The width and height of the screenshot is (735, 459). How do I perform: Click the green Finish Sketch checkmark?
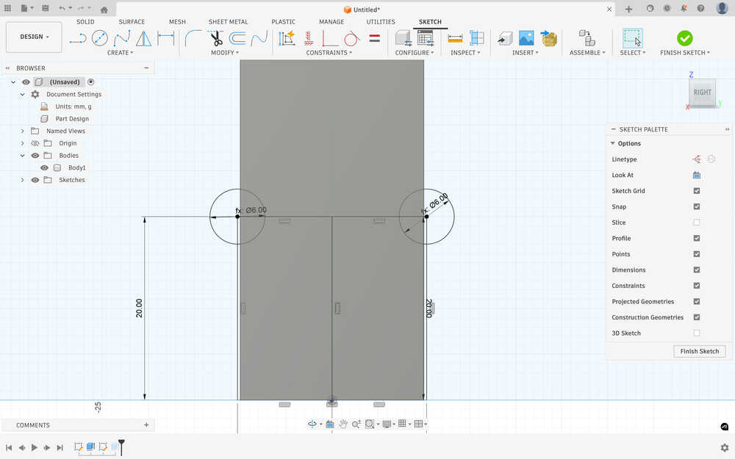[x=684, y=38]
